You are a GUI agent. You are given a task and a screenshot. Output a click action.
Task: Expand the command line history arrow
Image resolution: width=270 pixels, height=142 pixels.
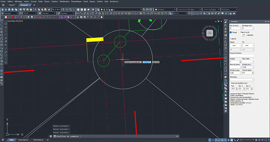point(177,136)
